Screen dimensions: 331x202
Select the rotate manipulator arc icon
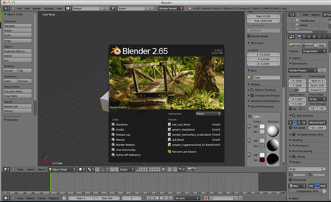(x=112, y=169)
